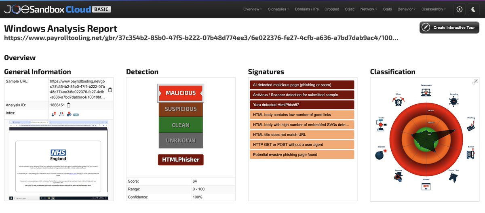
Task: Open 'HTML body with high number of embedded SVGs' signature
Action: pos(302,124)
